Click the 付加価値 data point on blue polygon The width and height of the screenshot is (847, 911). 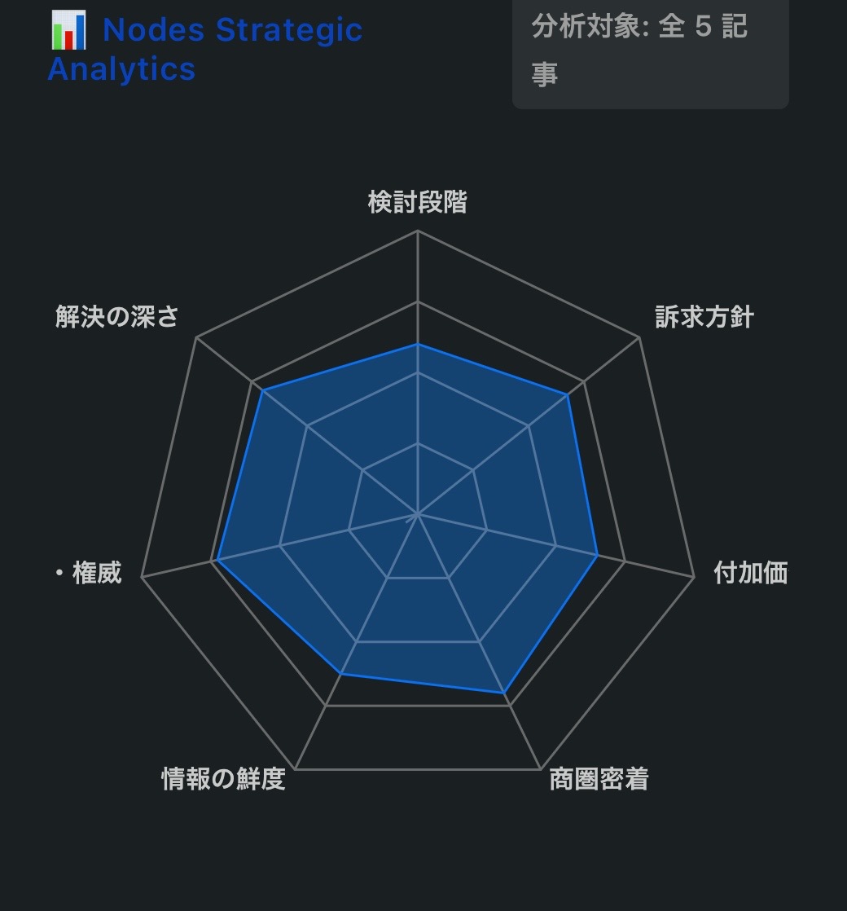pyautogui.click(x=598, y=556)
